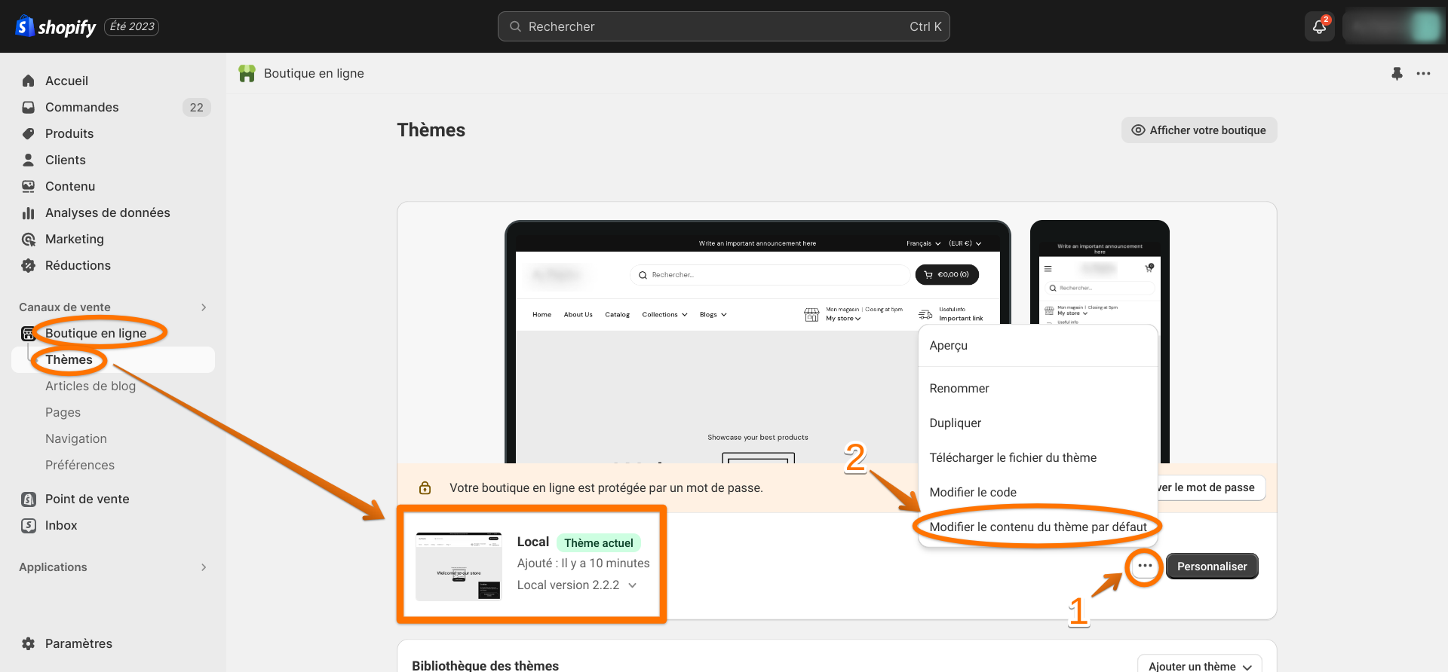Open the notifications bell
This screenshot has width=1448, height=672.
1319,27
